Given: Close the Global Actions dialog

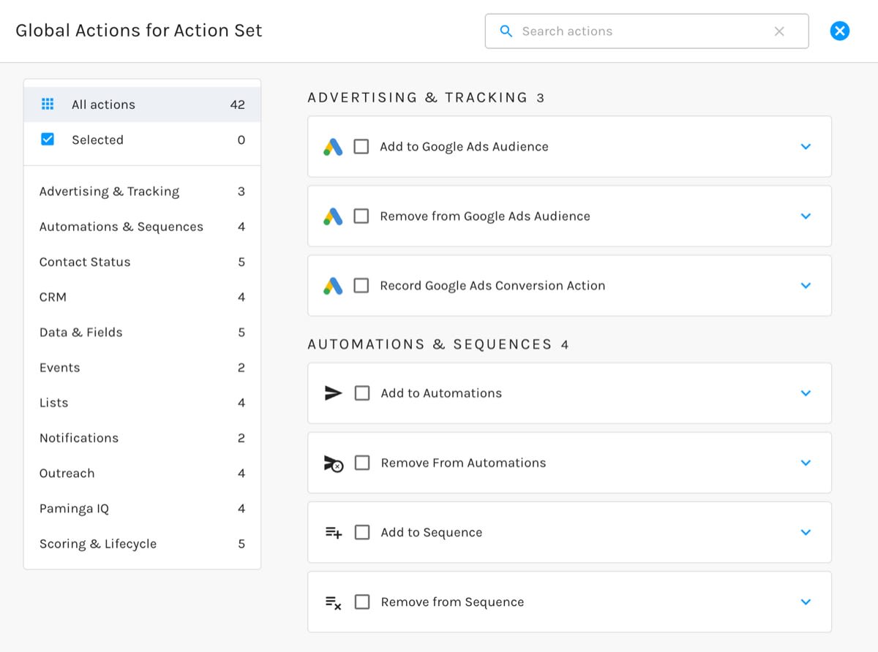Looking at the screenshot, I should pyautogui.click(x=840, y=31).
